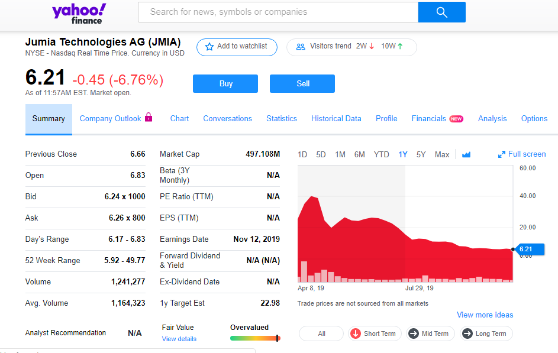Expand the chart with Full screen arrows icon
The height and width of the screenshot is (353, 558).
click(502, 154)
